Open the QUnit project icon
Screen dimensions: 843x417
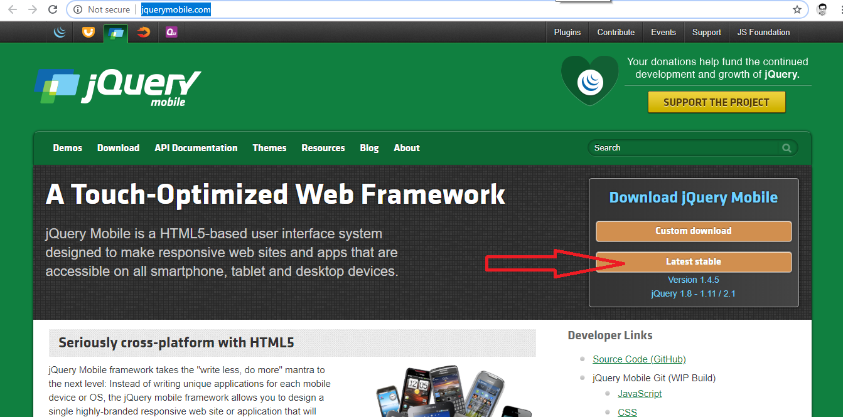171,33
